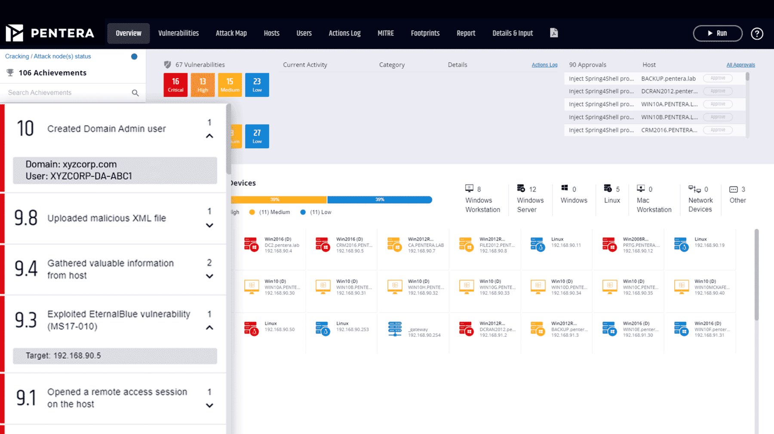Image resolution: width=774 pixels, height=434 pixels.
Task: Open the PRTG.PENTERA host icon
Action: pos(609,244)
